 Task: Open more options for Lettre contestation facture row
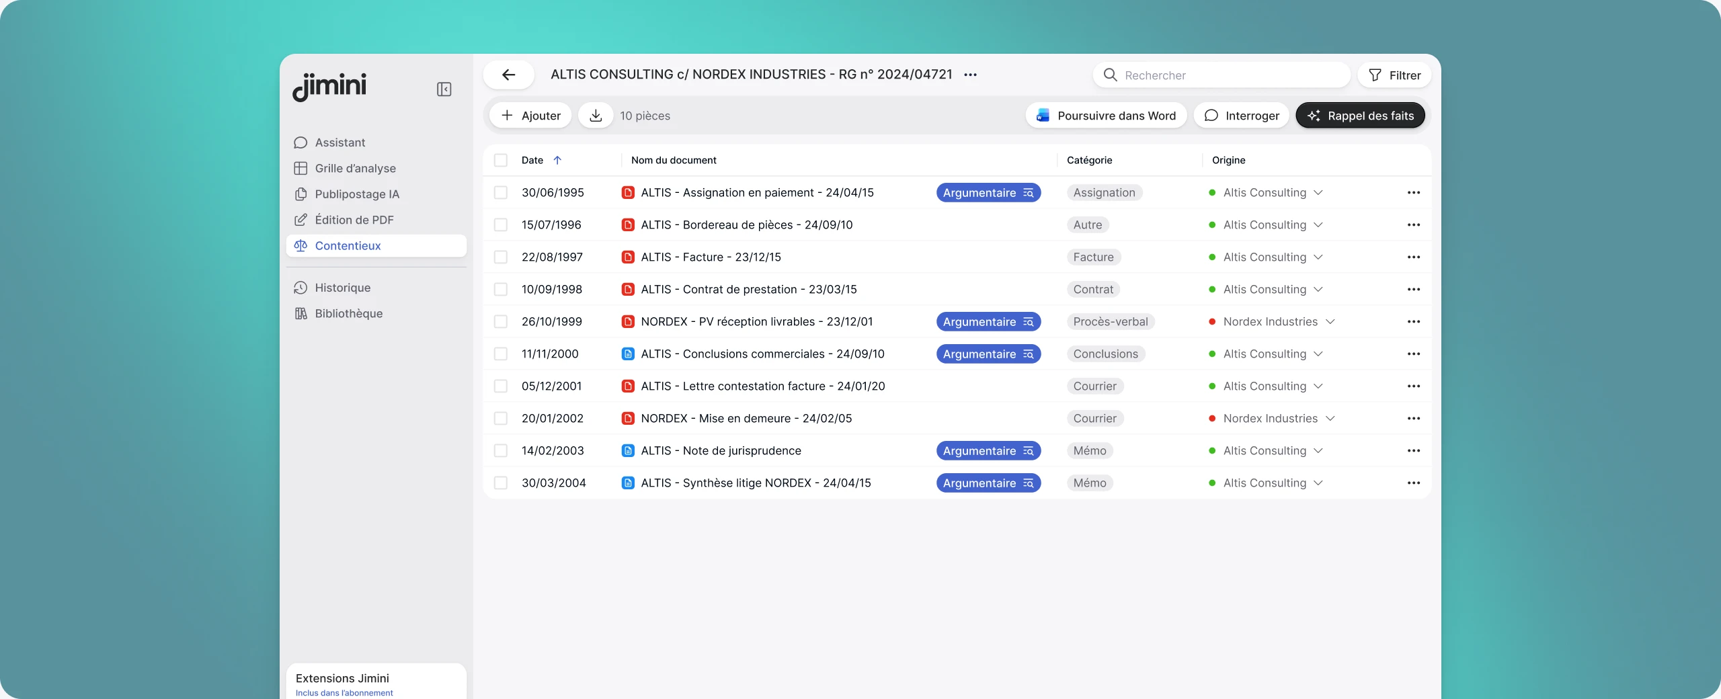pyautogui.click(x=1414, y=386)
